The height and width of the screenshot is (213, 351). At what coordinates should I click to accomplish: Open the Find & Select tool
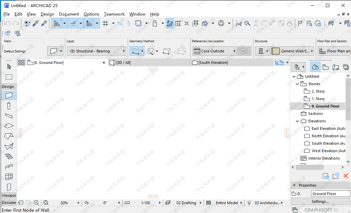[x=27, y=23]
